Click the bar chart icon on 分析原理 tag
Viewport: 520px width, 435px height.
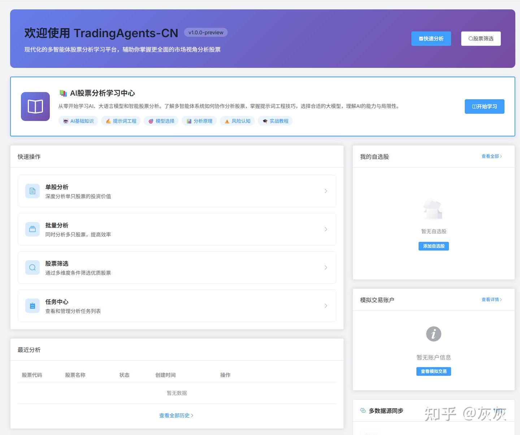(189, 121)
